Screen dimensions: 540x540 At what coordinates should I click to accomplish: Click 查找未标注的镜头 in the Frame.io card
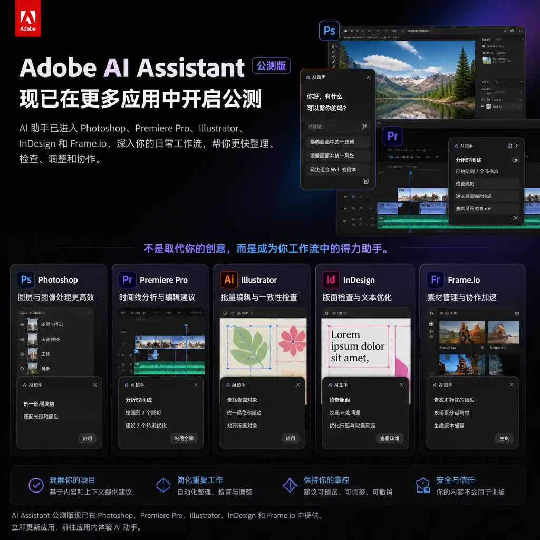tap(454, 400)
